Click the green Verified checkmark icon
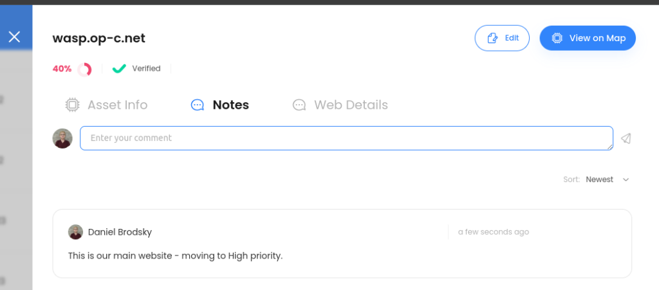This screenshot has width=659, height=290. [119, 68]
